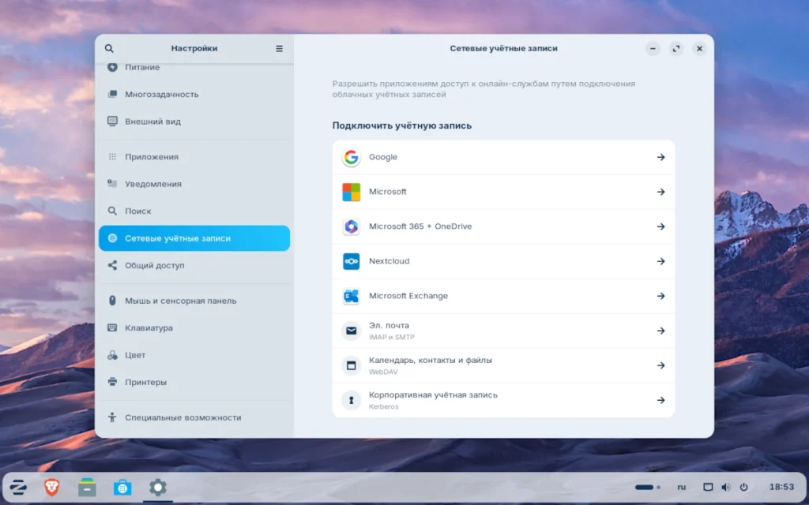
Task: Click the Google logo icon
Action: [x=352, y=157]
